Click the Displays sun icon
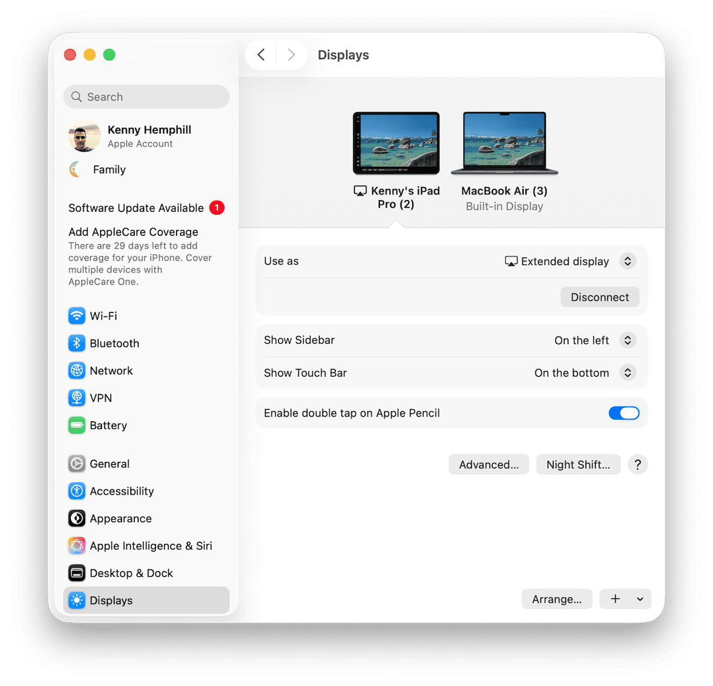Screen dimensions: 713x686 (77, 600)
